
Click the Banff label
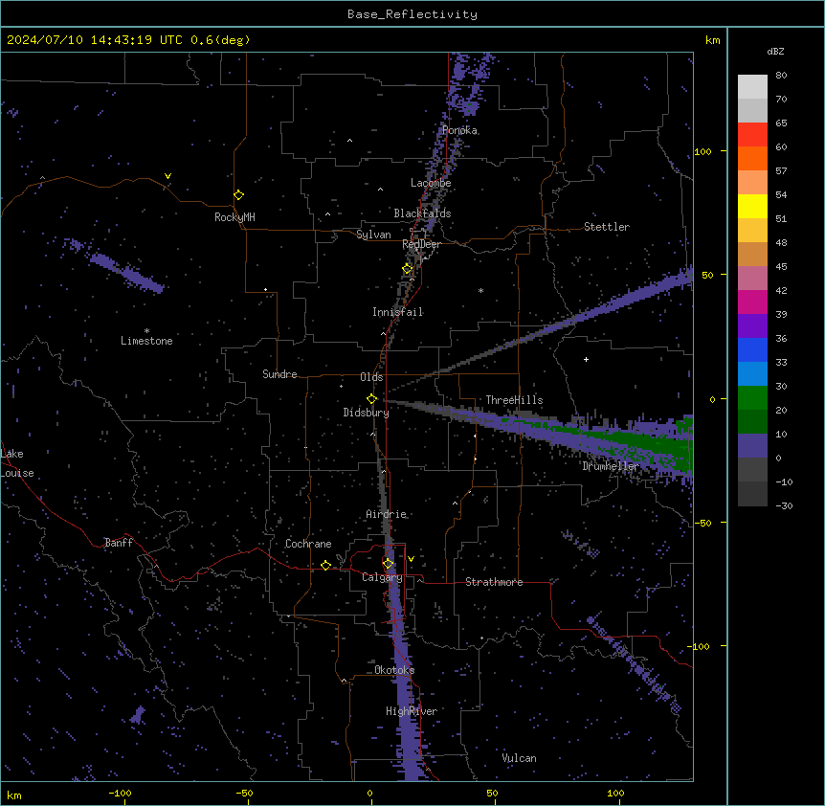(119, 543)
